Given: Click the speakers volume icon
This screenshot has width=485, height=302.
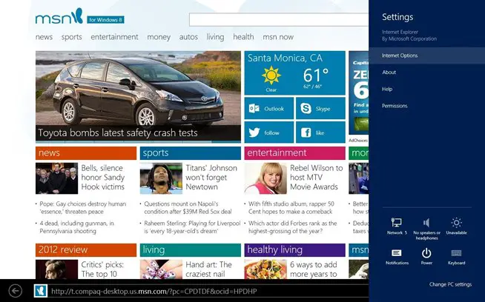Looking at the screenshot, I should 426,223.
